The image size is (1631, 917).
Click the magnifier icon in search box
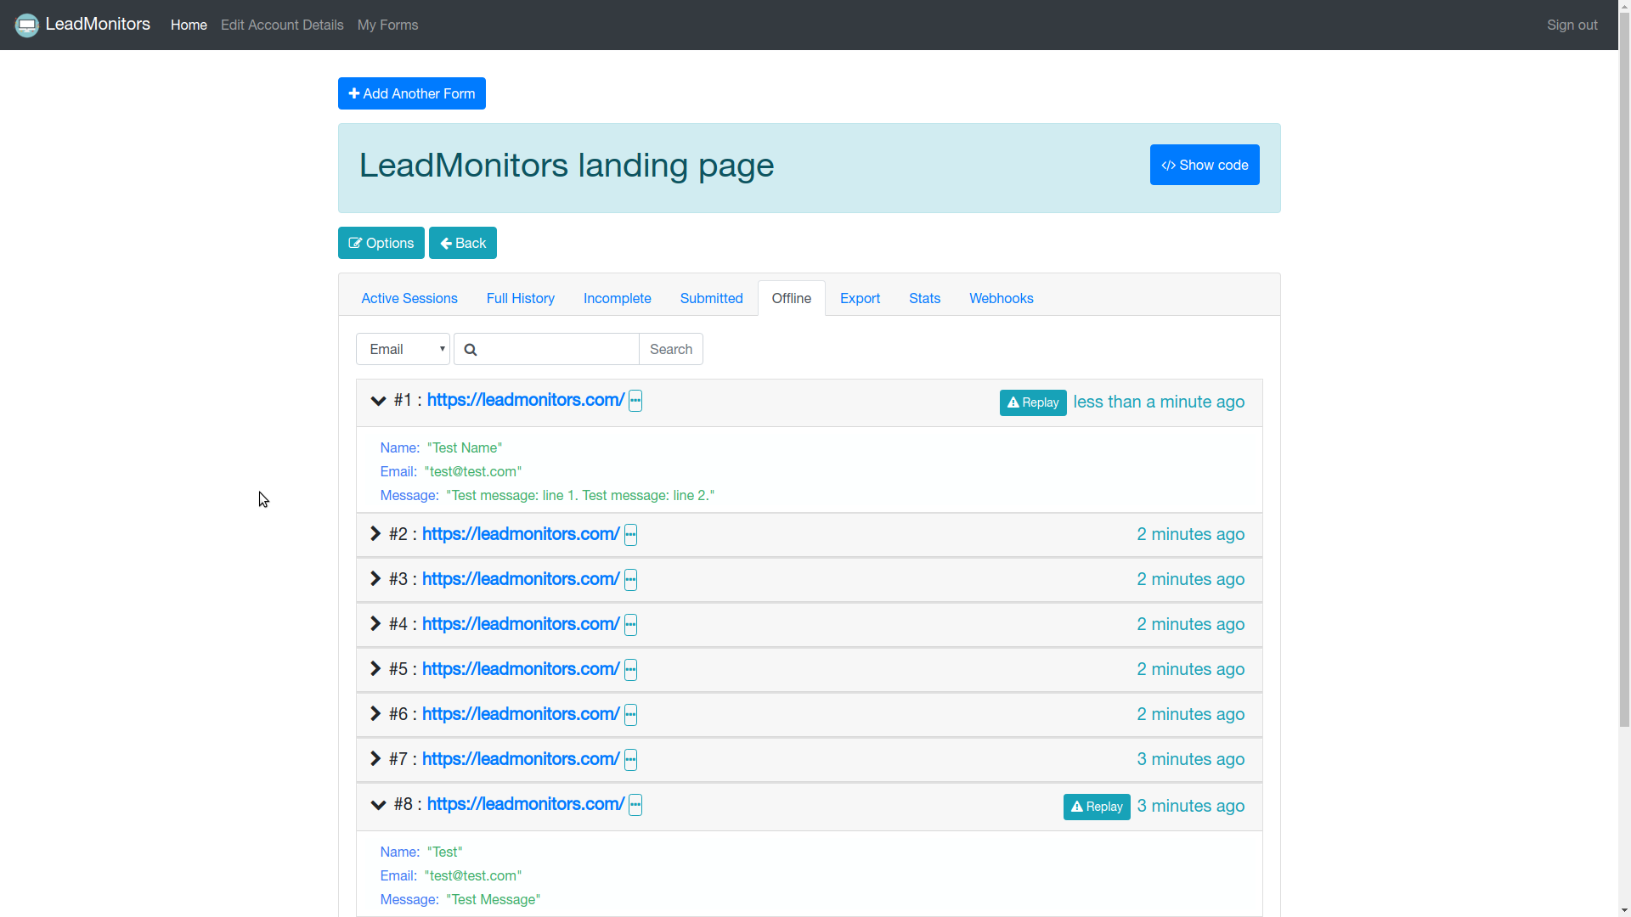(471, 350)
